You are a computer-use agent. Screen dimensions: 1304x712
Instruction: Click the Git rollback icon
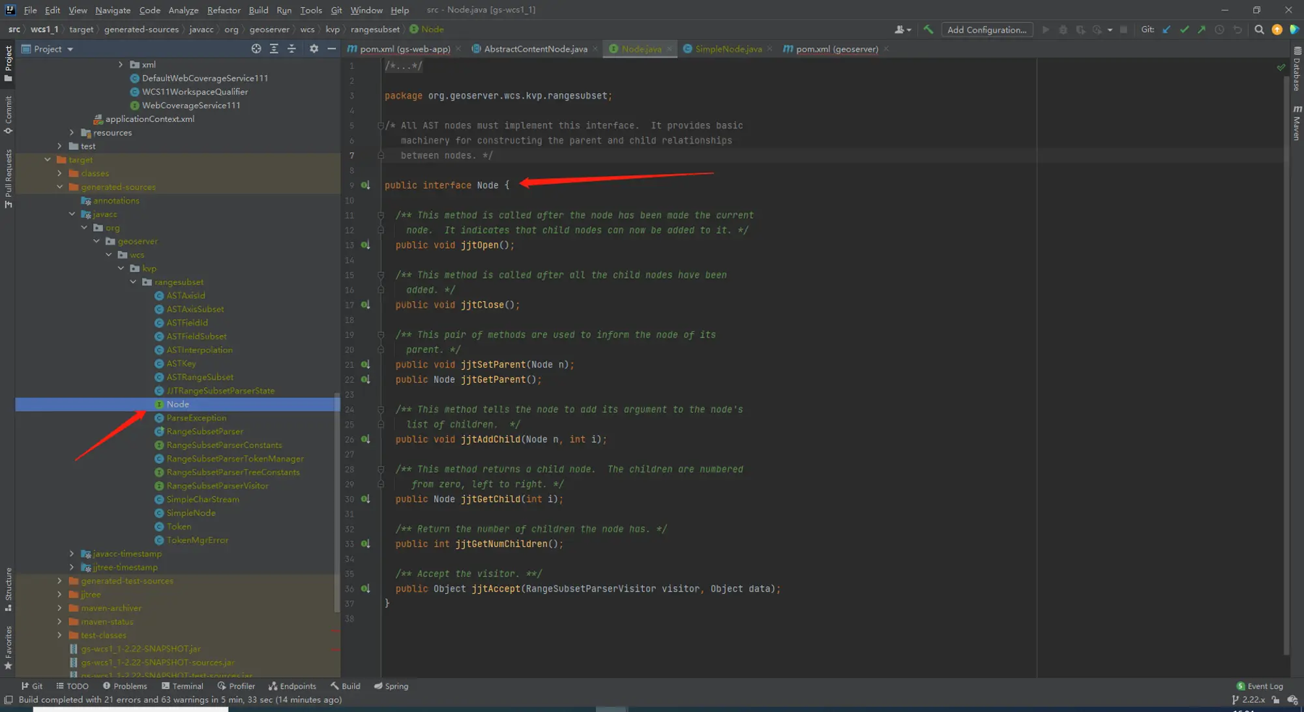1237,29
